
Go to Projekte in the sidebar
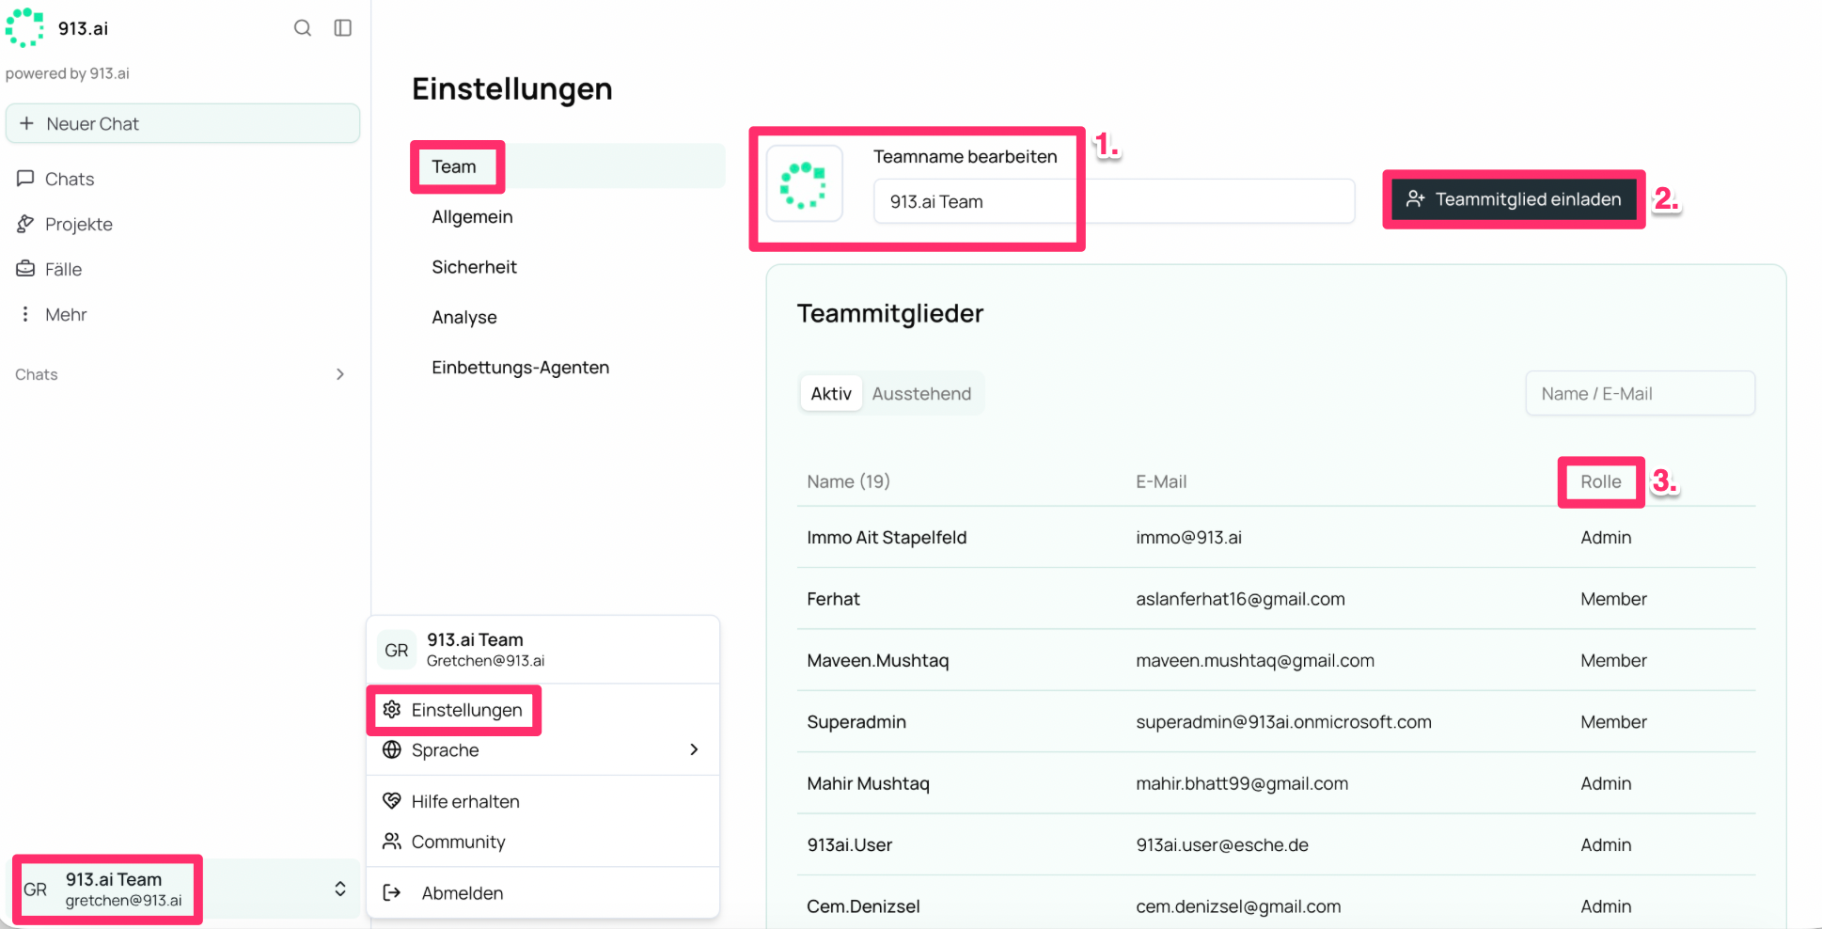[79, 224]
